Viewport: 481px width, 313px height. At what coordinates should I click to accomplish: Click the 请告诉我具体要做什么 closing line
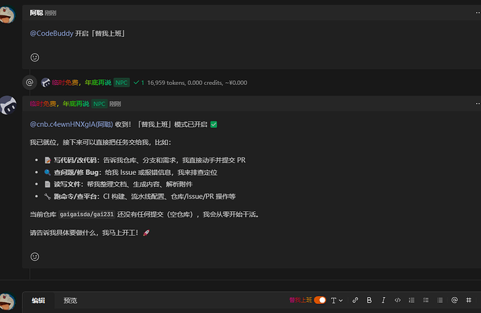[90, 233]
